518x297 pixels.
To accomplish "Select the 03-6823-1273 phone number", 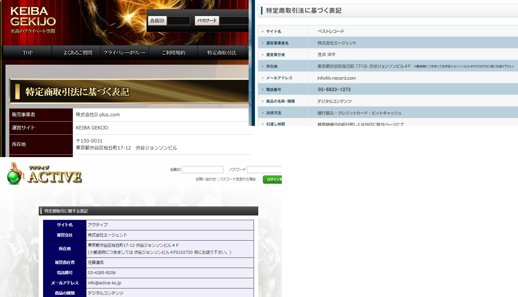I will click(x=334, y=89).
